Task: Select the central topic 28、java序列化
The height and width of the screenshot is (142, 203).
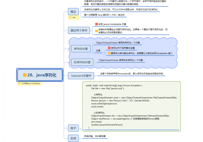Action: coord(40,75)
